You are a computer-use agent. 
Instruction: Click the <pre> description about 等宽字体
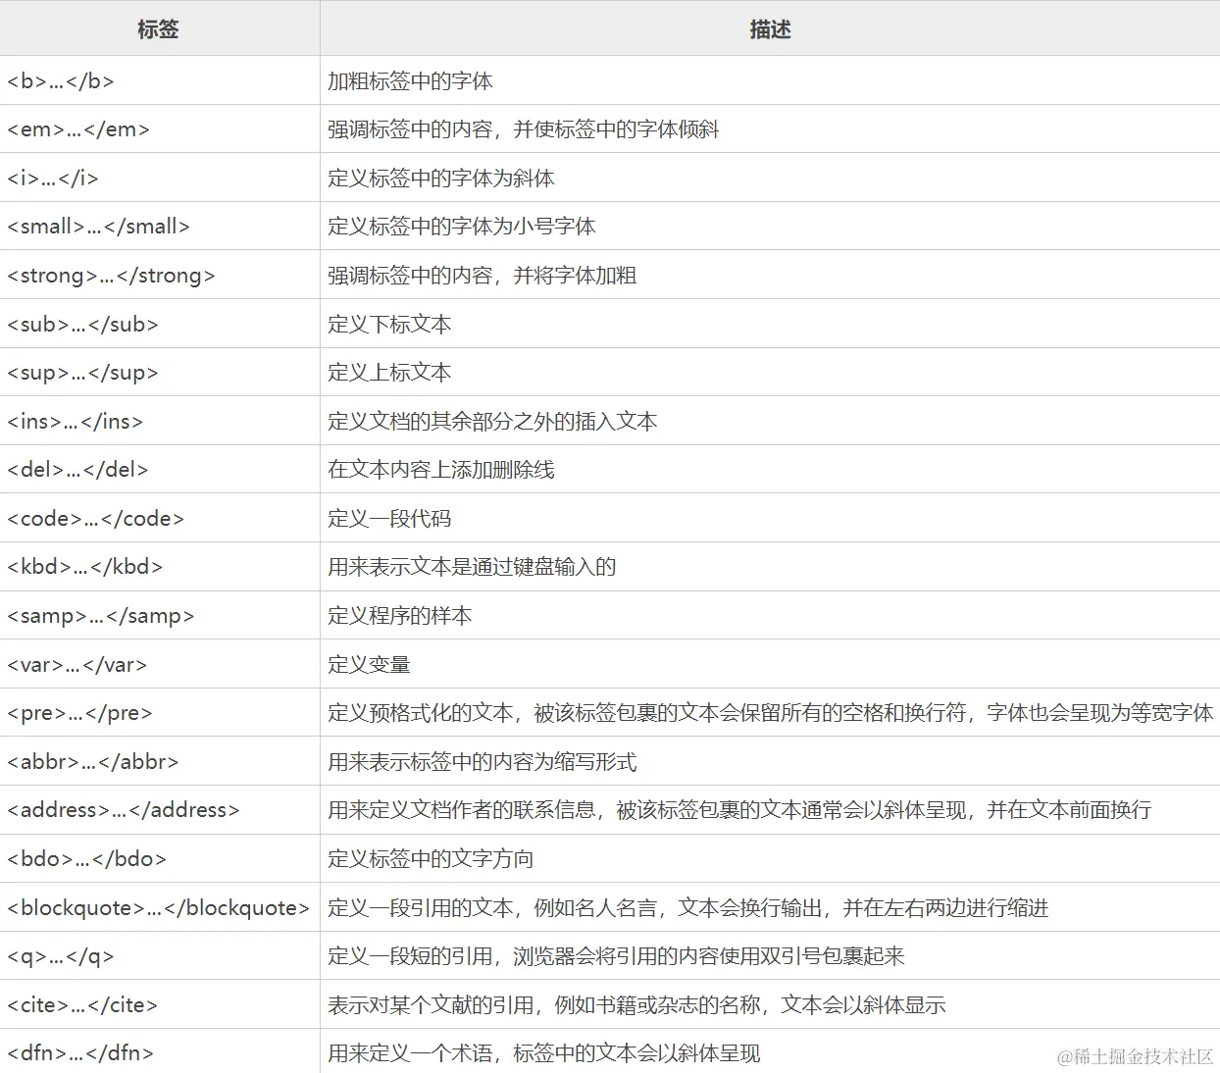pos(771,713)
